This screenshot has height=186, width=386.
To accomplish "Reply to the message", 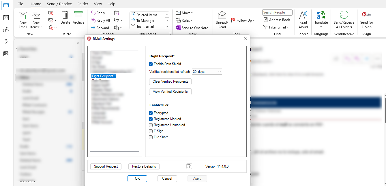I will (x=98, y=13).
